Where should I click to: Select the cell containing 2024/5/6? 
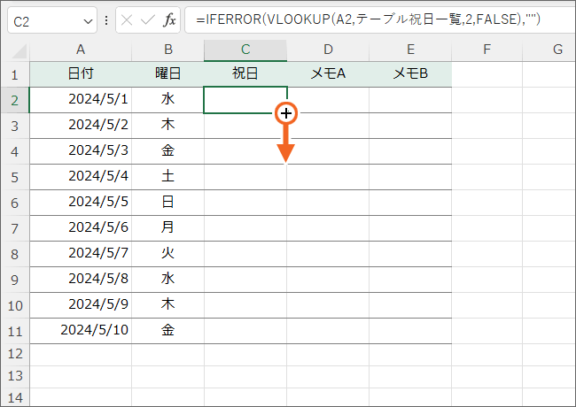(x=81, y=228)
